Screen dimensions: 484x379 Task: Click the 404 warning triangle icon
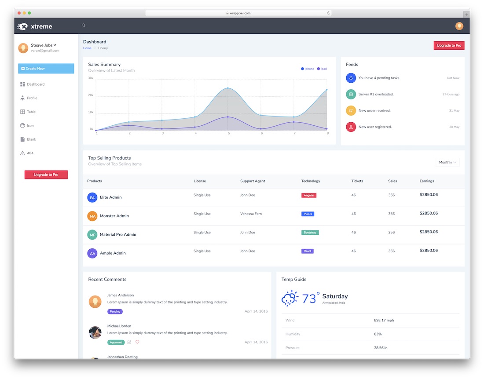(22, 153)
